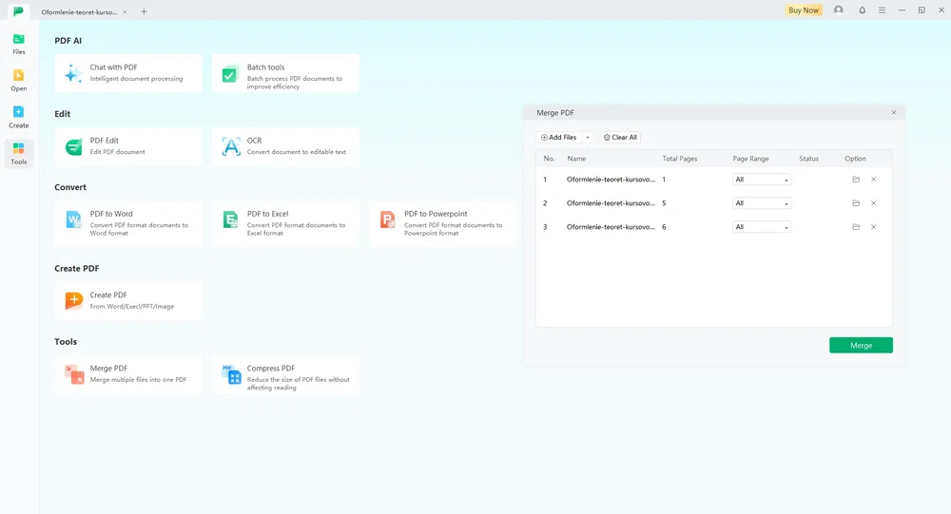Open the hamburger main menu
Viewport: 951px width, 514px height.
(882, 10)
